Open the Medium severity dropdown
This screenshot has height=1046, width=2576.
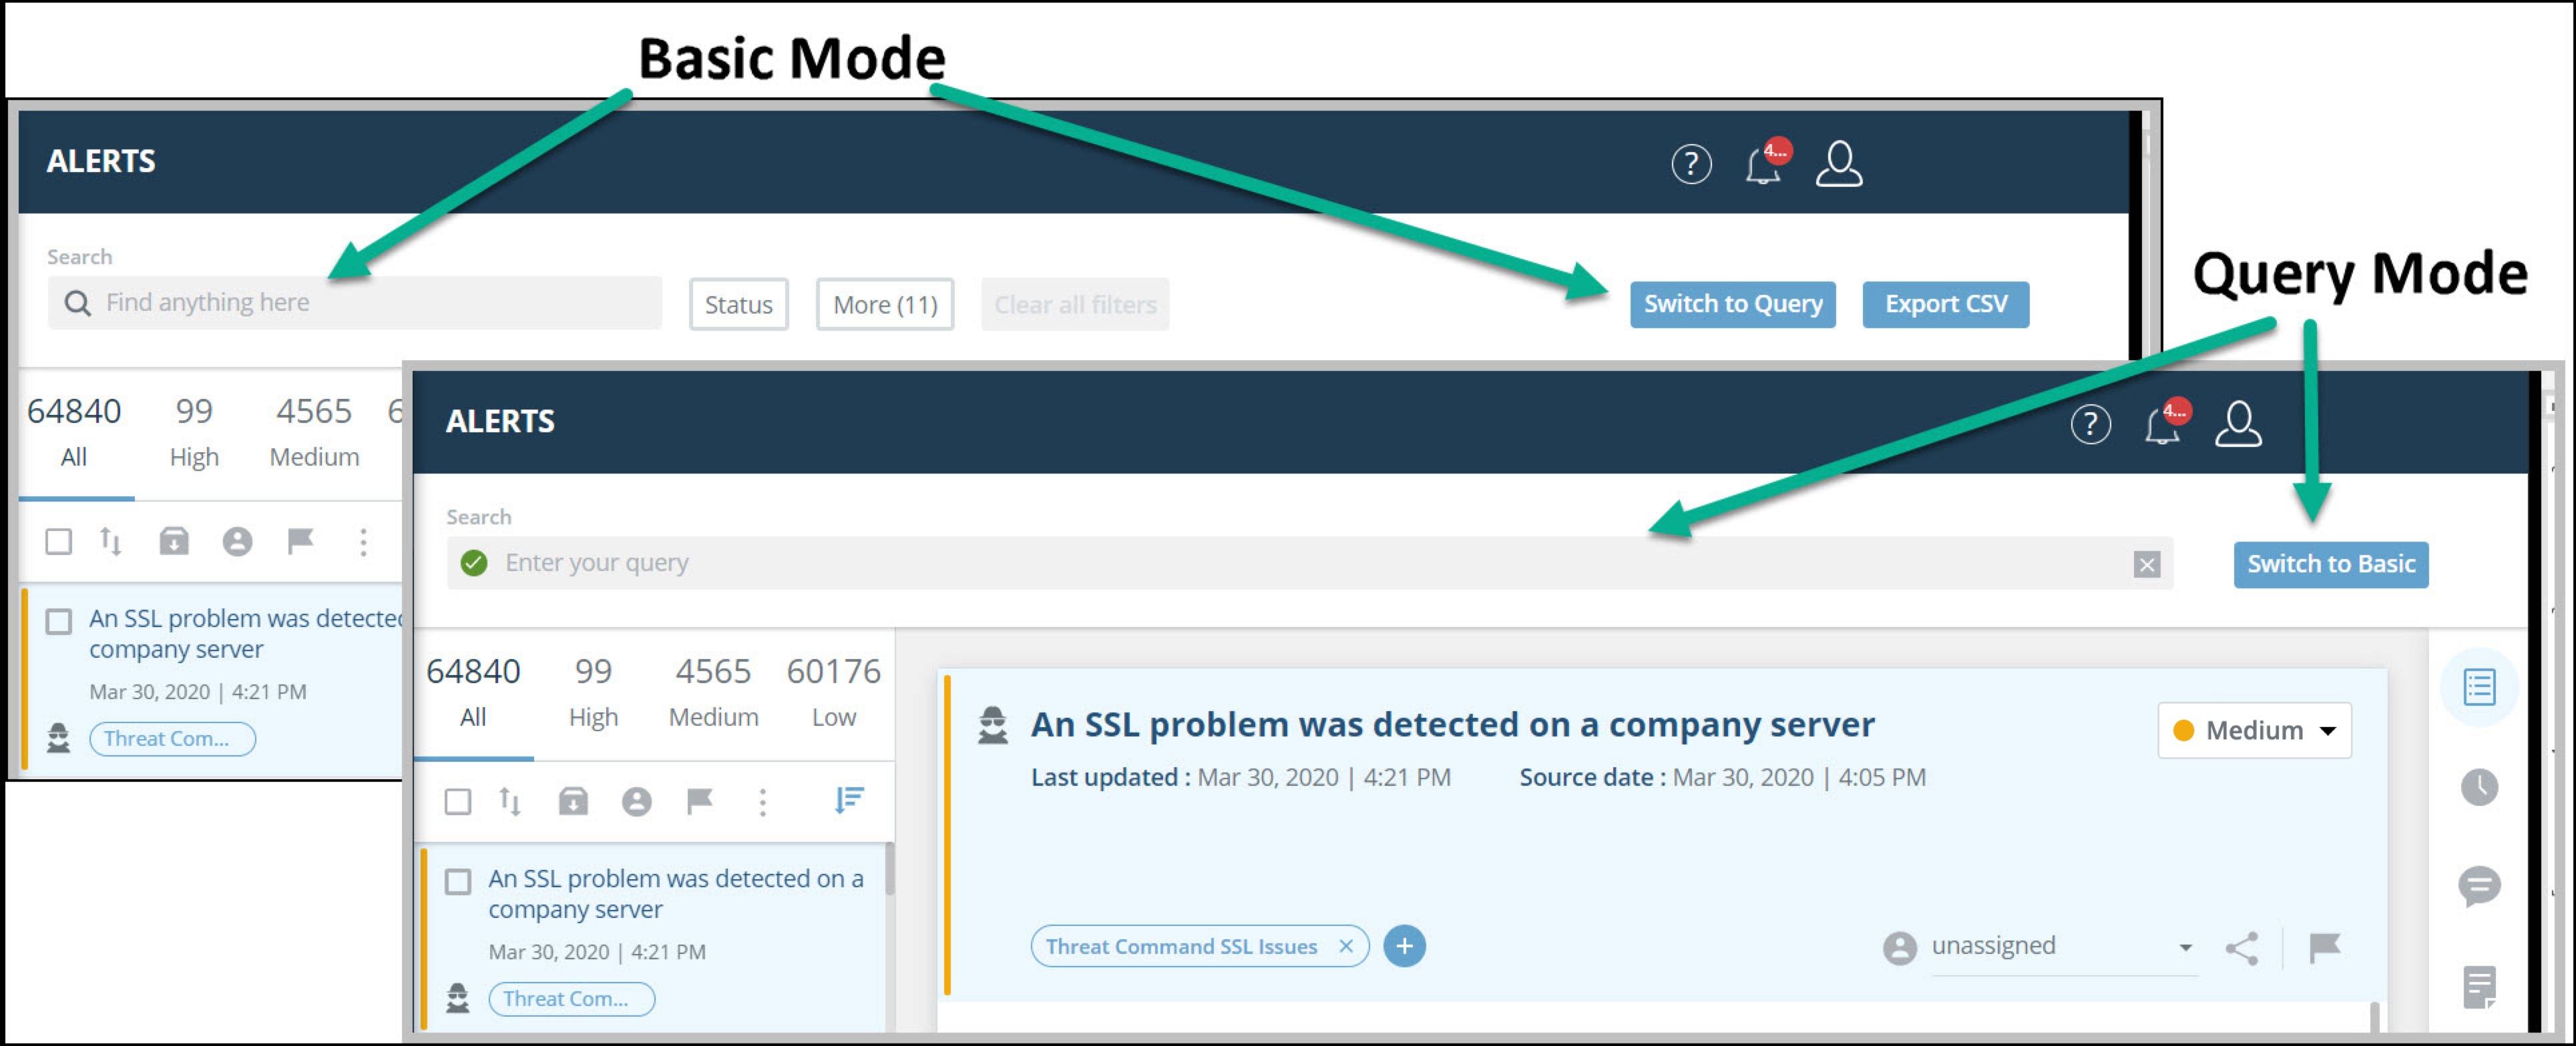2254,730
